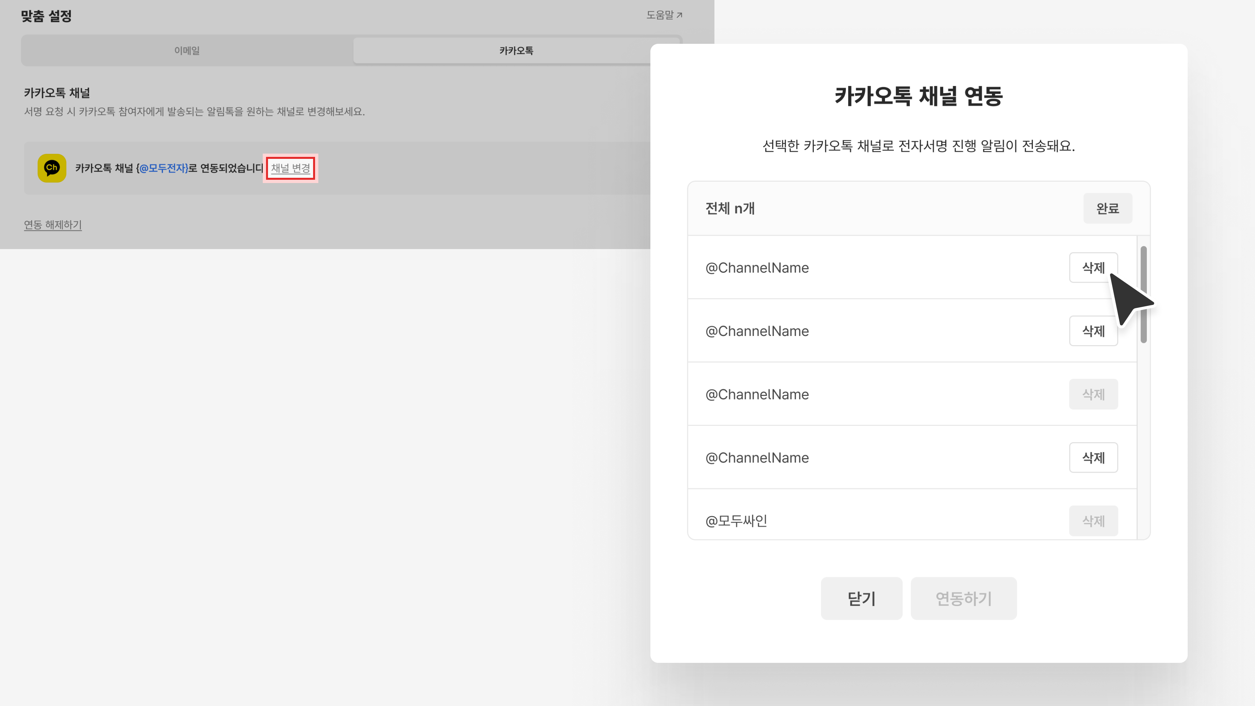The image size is (1255, 706).
Task: Switch to the 카카오톡 tab
Action: pos(516,51)
